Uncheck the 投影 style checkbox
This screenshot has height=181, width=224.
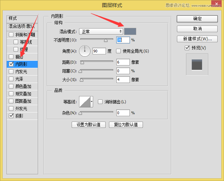pos(11,116)
